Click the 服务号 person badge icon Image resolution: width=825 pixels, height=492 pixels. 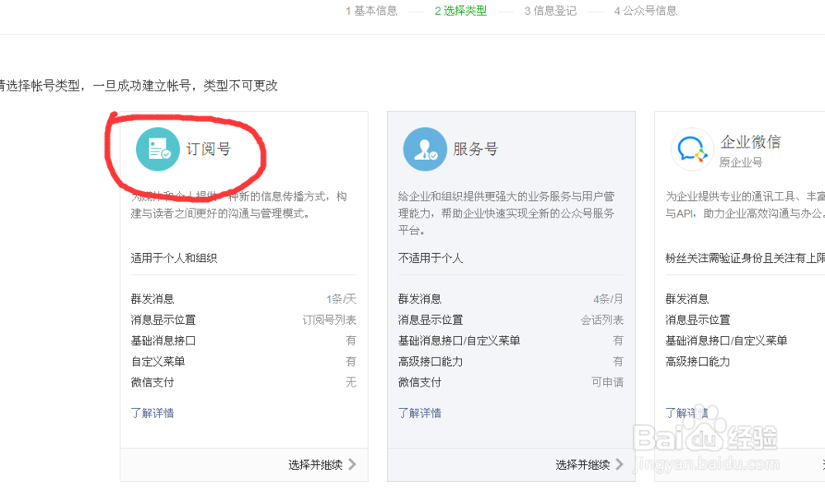tap(425, 149)
